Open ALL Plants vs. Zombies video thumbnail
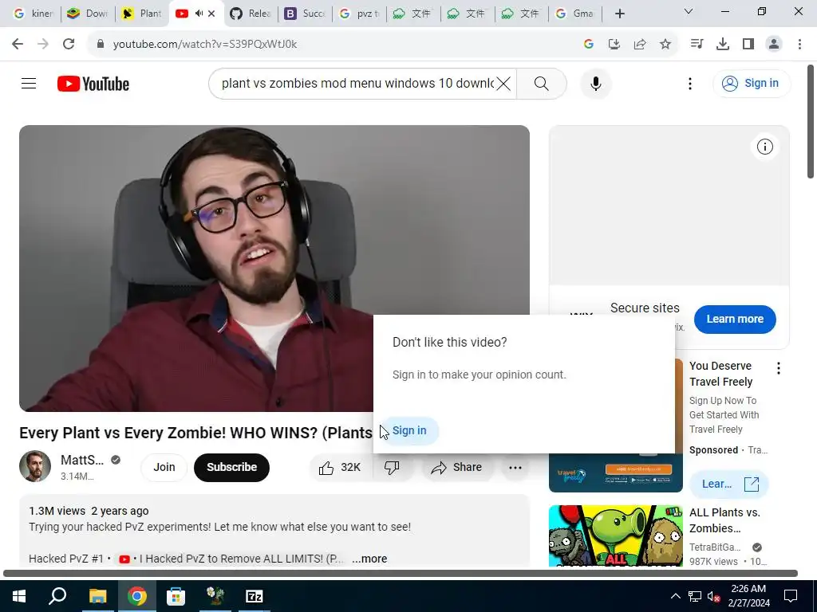 tap(615, 535)
